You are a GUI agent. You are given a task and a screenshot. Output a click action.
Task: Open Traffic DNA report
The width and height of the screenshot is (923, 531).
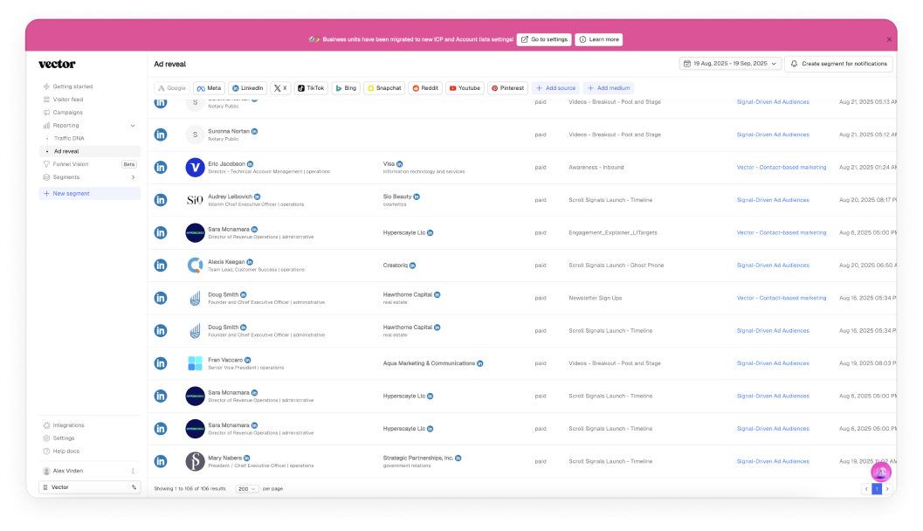click(x=69, y=138)
